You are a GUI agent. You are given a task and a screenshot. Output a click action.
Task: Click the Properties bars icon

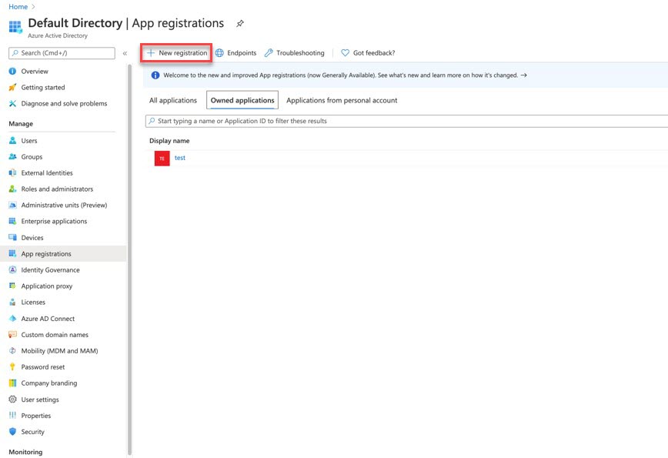13,416
